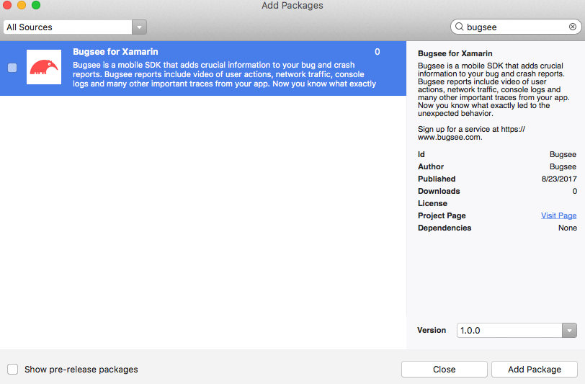Expand the Version dropdown arrow

[x=569, y=330]
